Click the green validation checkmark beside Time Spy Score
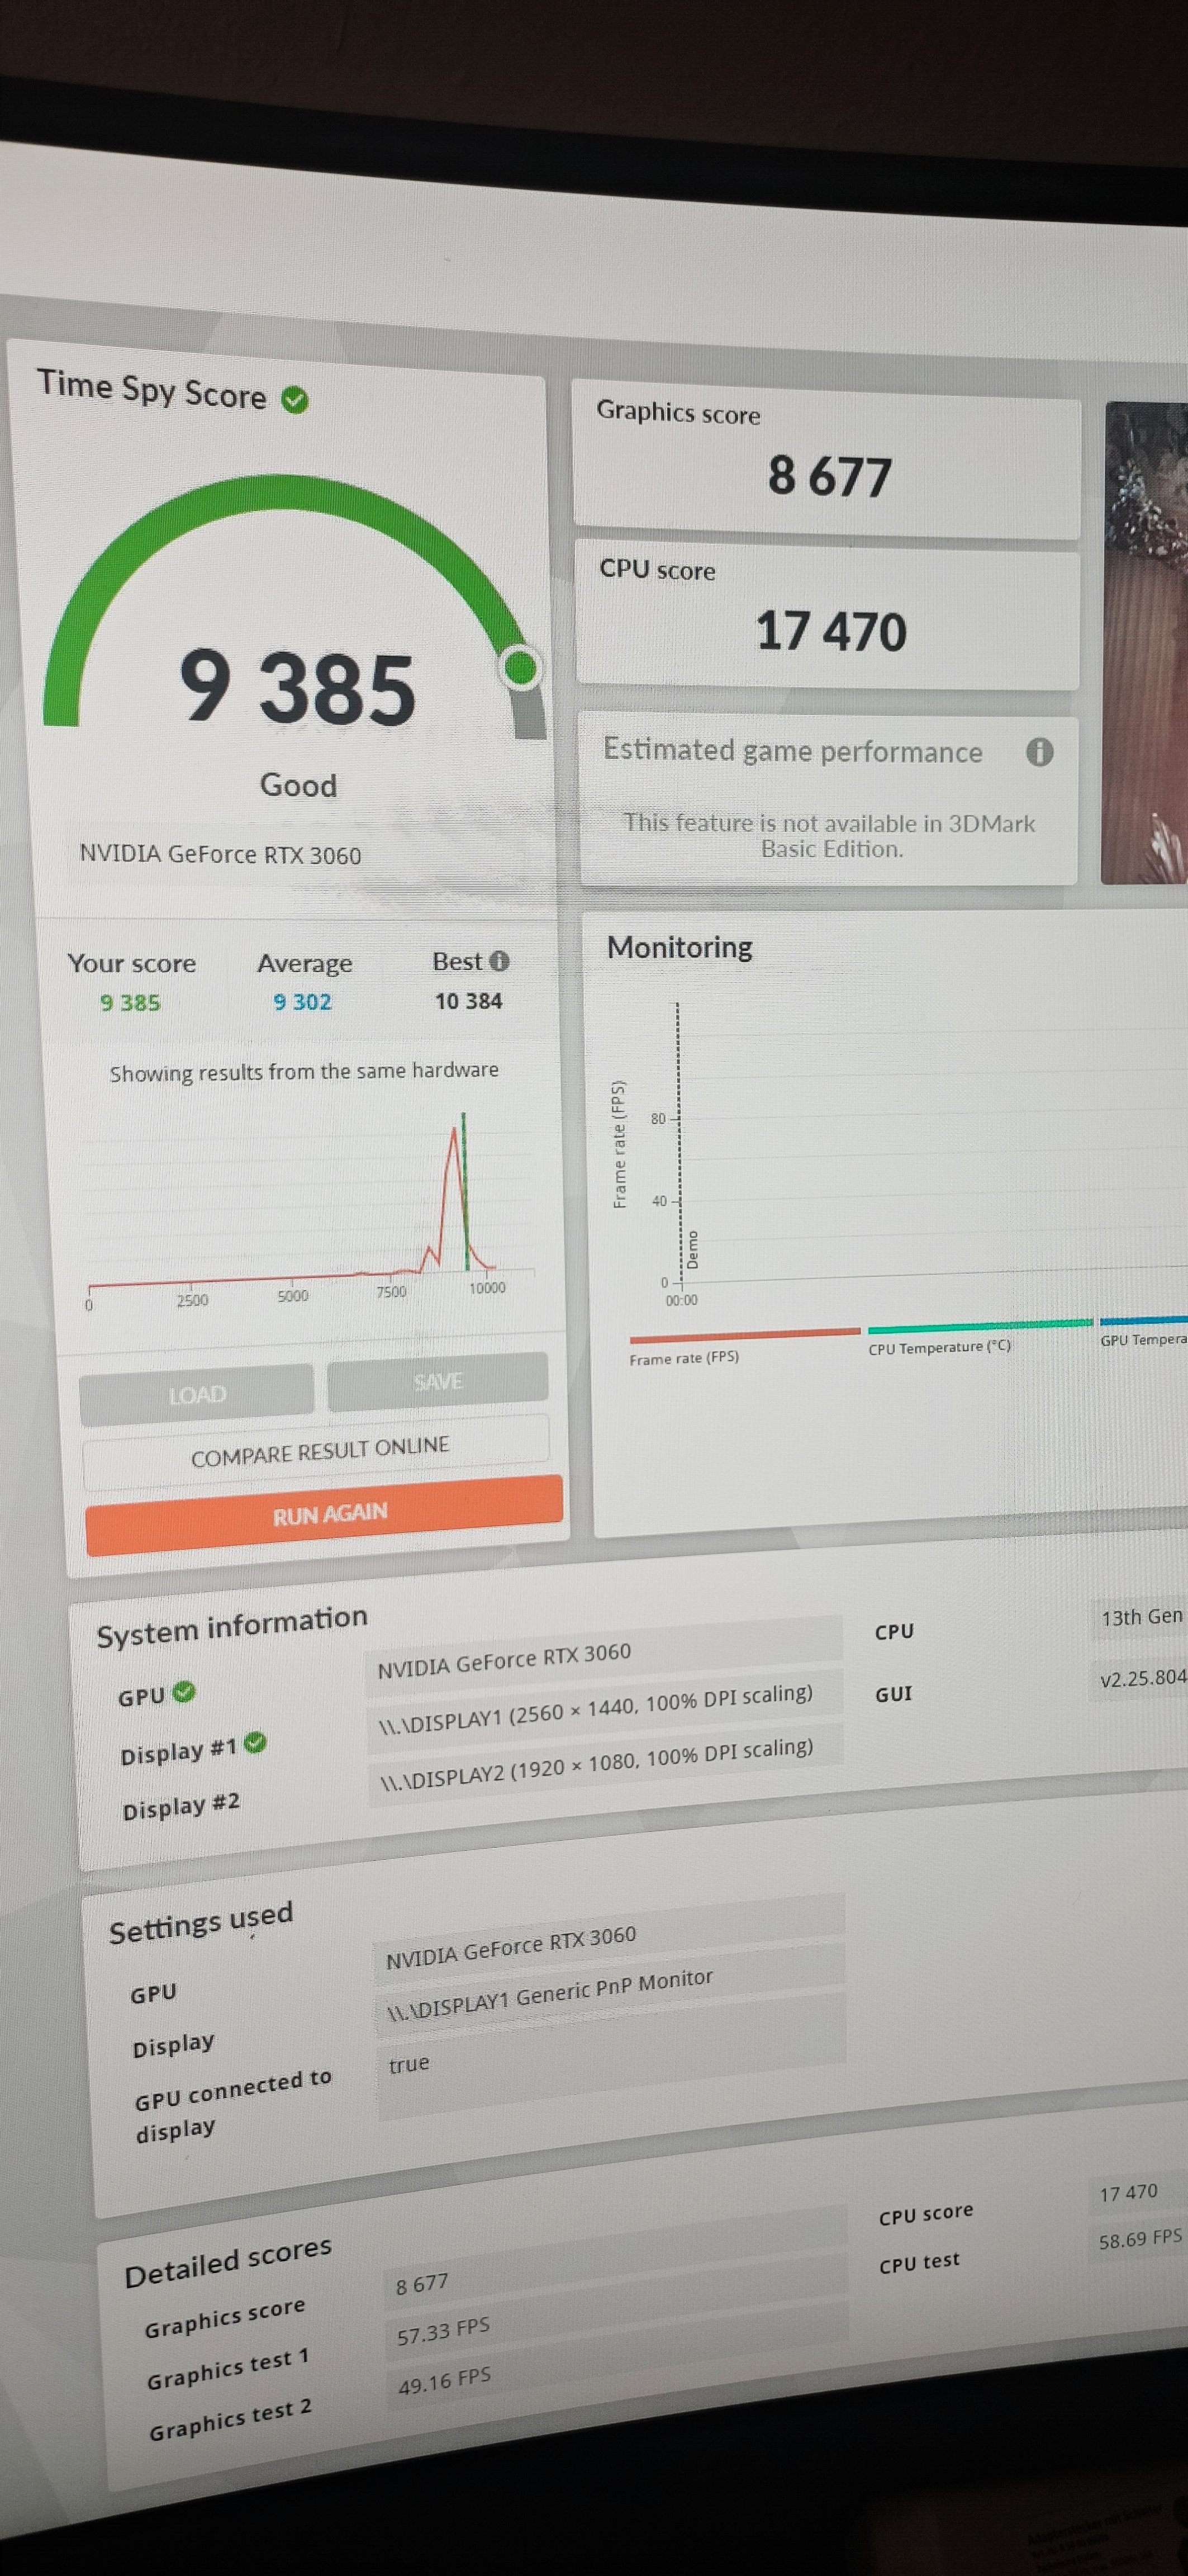The image size is (1188, 2576). pos(294,401)
